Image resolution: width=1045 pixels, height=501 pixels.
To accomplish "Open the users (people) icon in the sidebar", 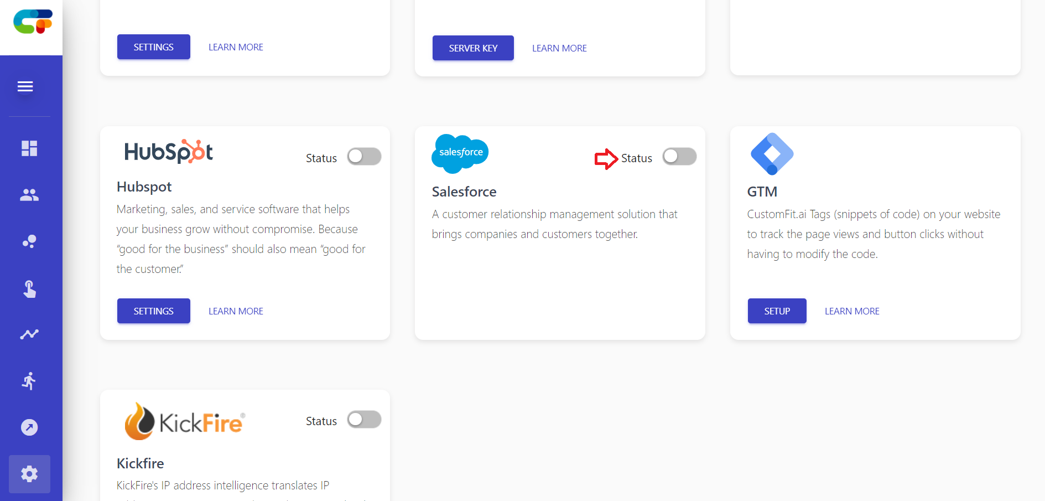I will coord(29,195).
